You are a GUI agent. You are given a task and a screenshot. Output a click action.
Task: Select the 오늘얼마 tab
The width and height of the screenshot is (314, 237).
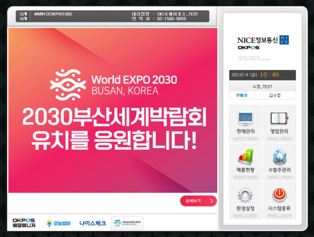click(x=58, y=223)
